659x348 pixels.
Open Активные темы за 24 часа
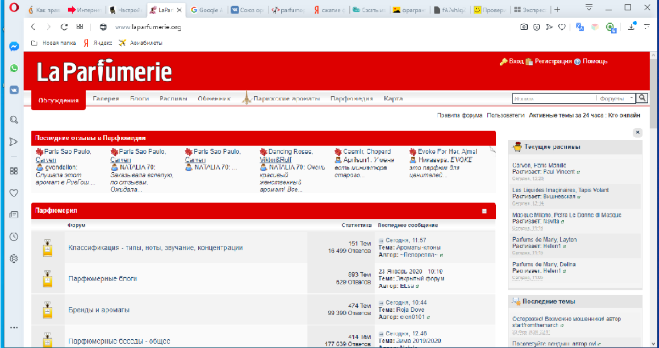click(566, 115)
